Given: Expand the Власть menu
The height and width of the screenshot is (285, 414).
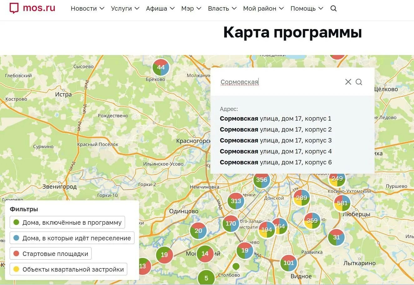Looking at the screenshot, I should point(222,9).
